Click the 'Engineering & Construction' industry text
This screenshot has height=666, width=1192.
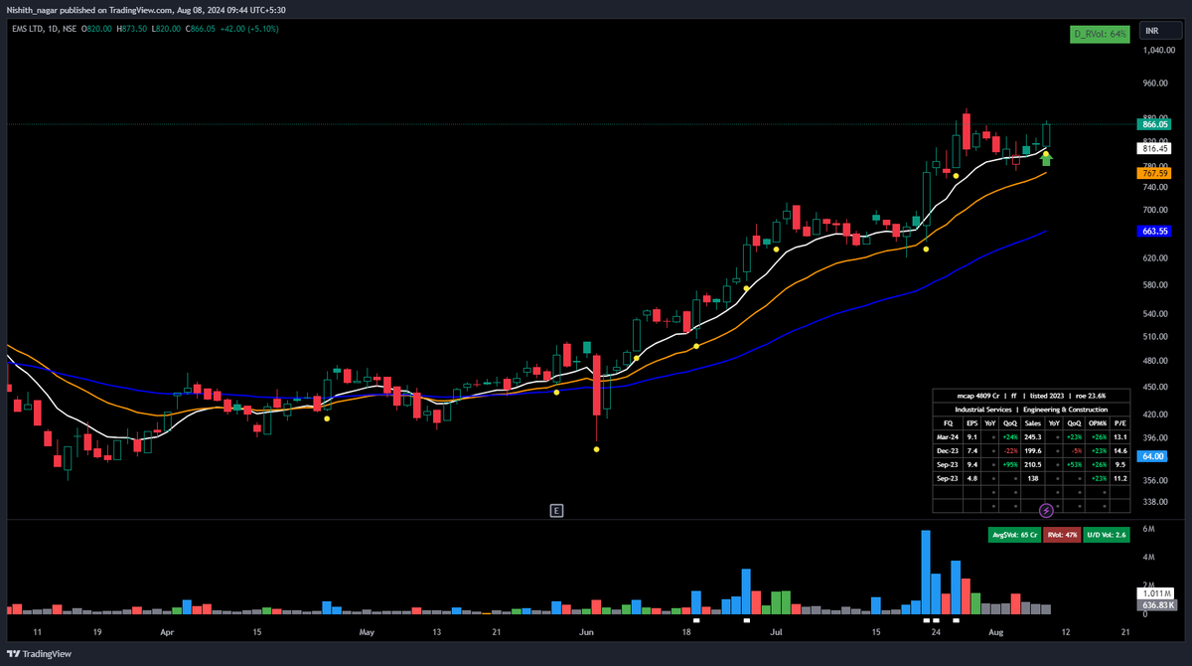pyautogui.click(x=1064, y=410)
